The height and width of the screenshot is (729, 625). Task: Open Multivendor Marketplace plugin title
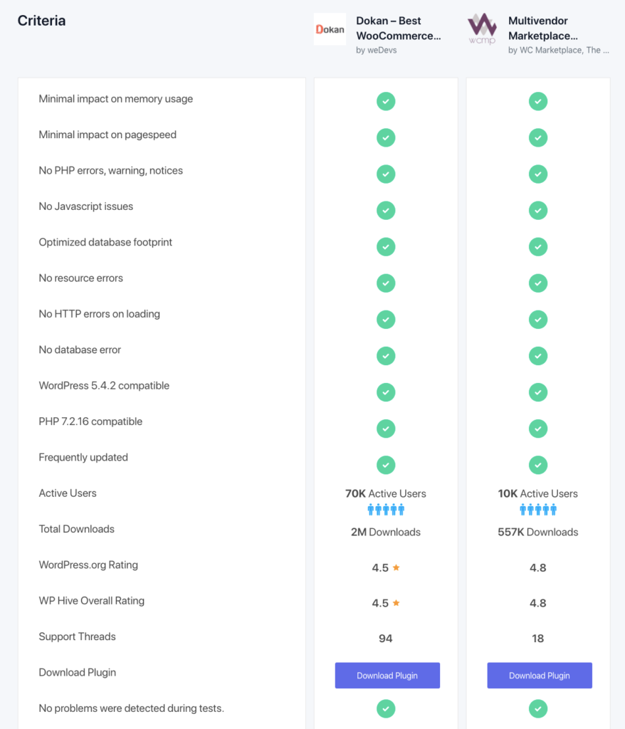click(x=542, y=28)
